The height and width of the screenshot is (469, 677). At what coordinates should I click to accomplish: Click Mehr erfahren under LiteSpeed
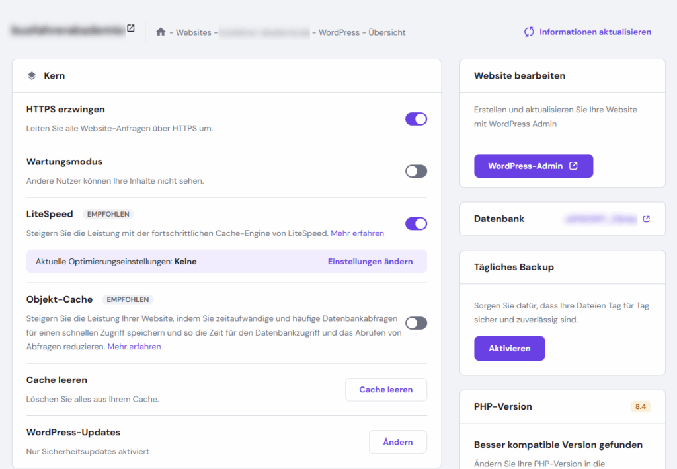pyautogui.click(x=357, y=233)
